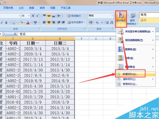Select the 适中 cell style

[149, 20]
